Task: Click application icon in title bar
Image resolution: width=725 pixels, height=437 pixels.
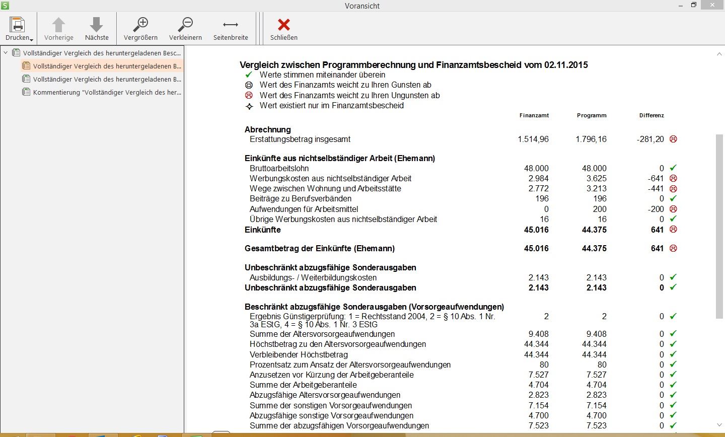Action: 6,6
